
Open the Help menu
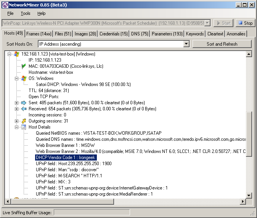41,13
